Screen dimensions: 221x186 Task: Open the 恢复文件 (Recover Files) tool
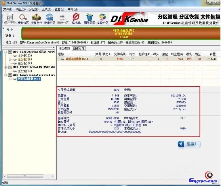36,18
